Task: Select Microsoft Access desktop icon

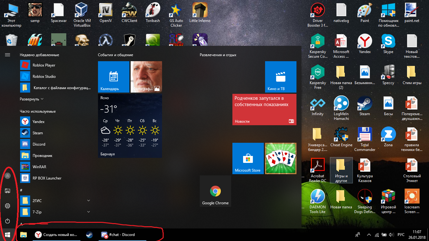Action: click(x=341, y=46)
